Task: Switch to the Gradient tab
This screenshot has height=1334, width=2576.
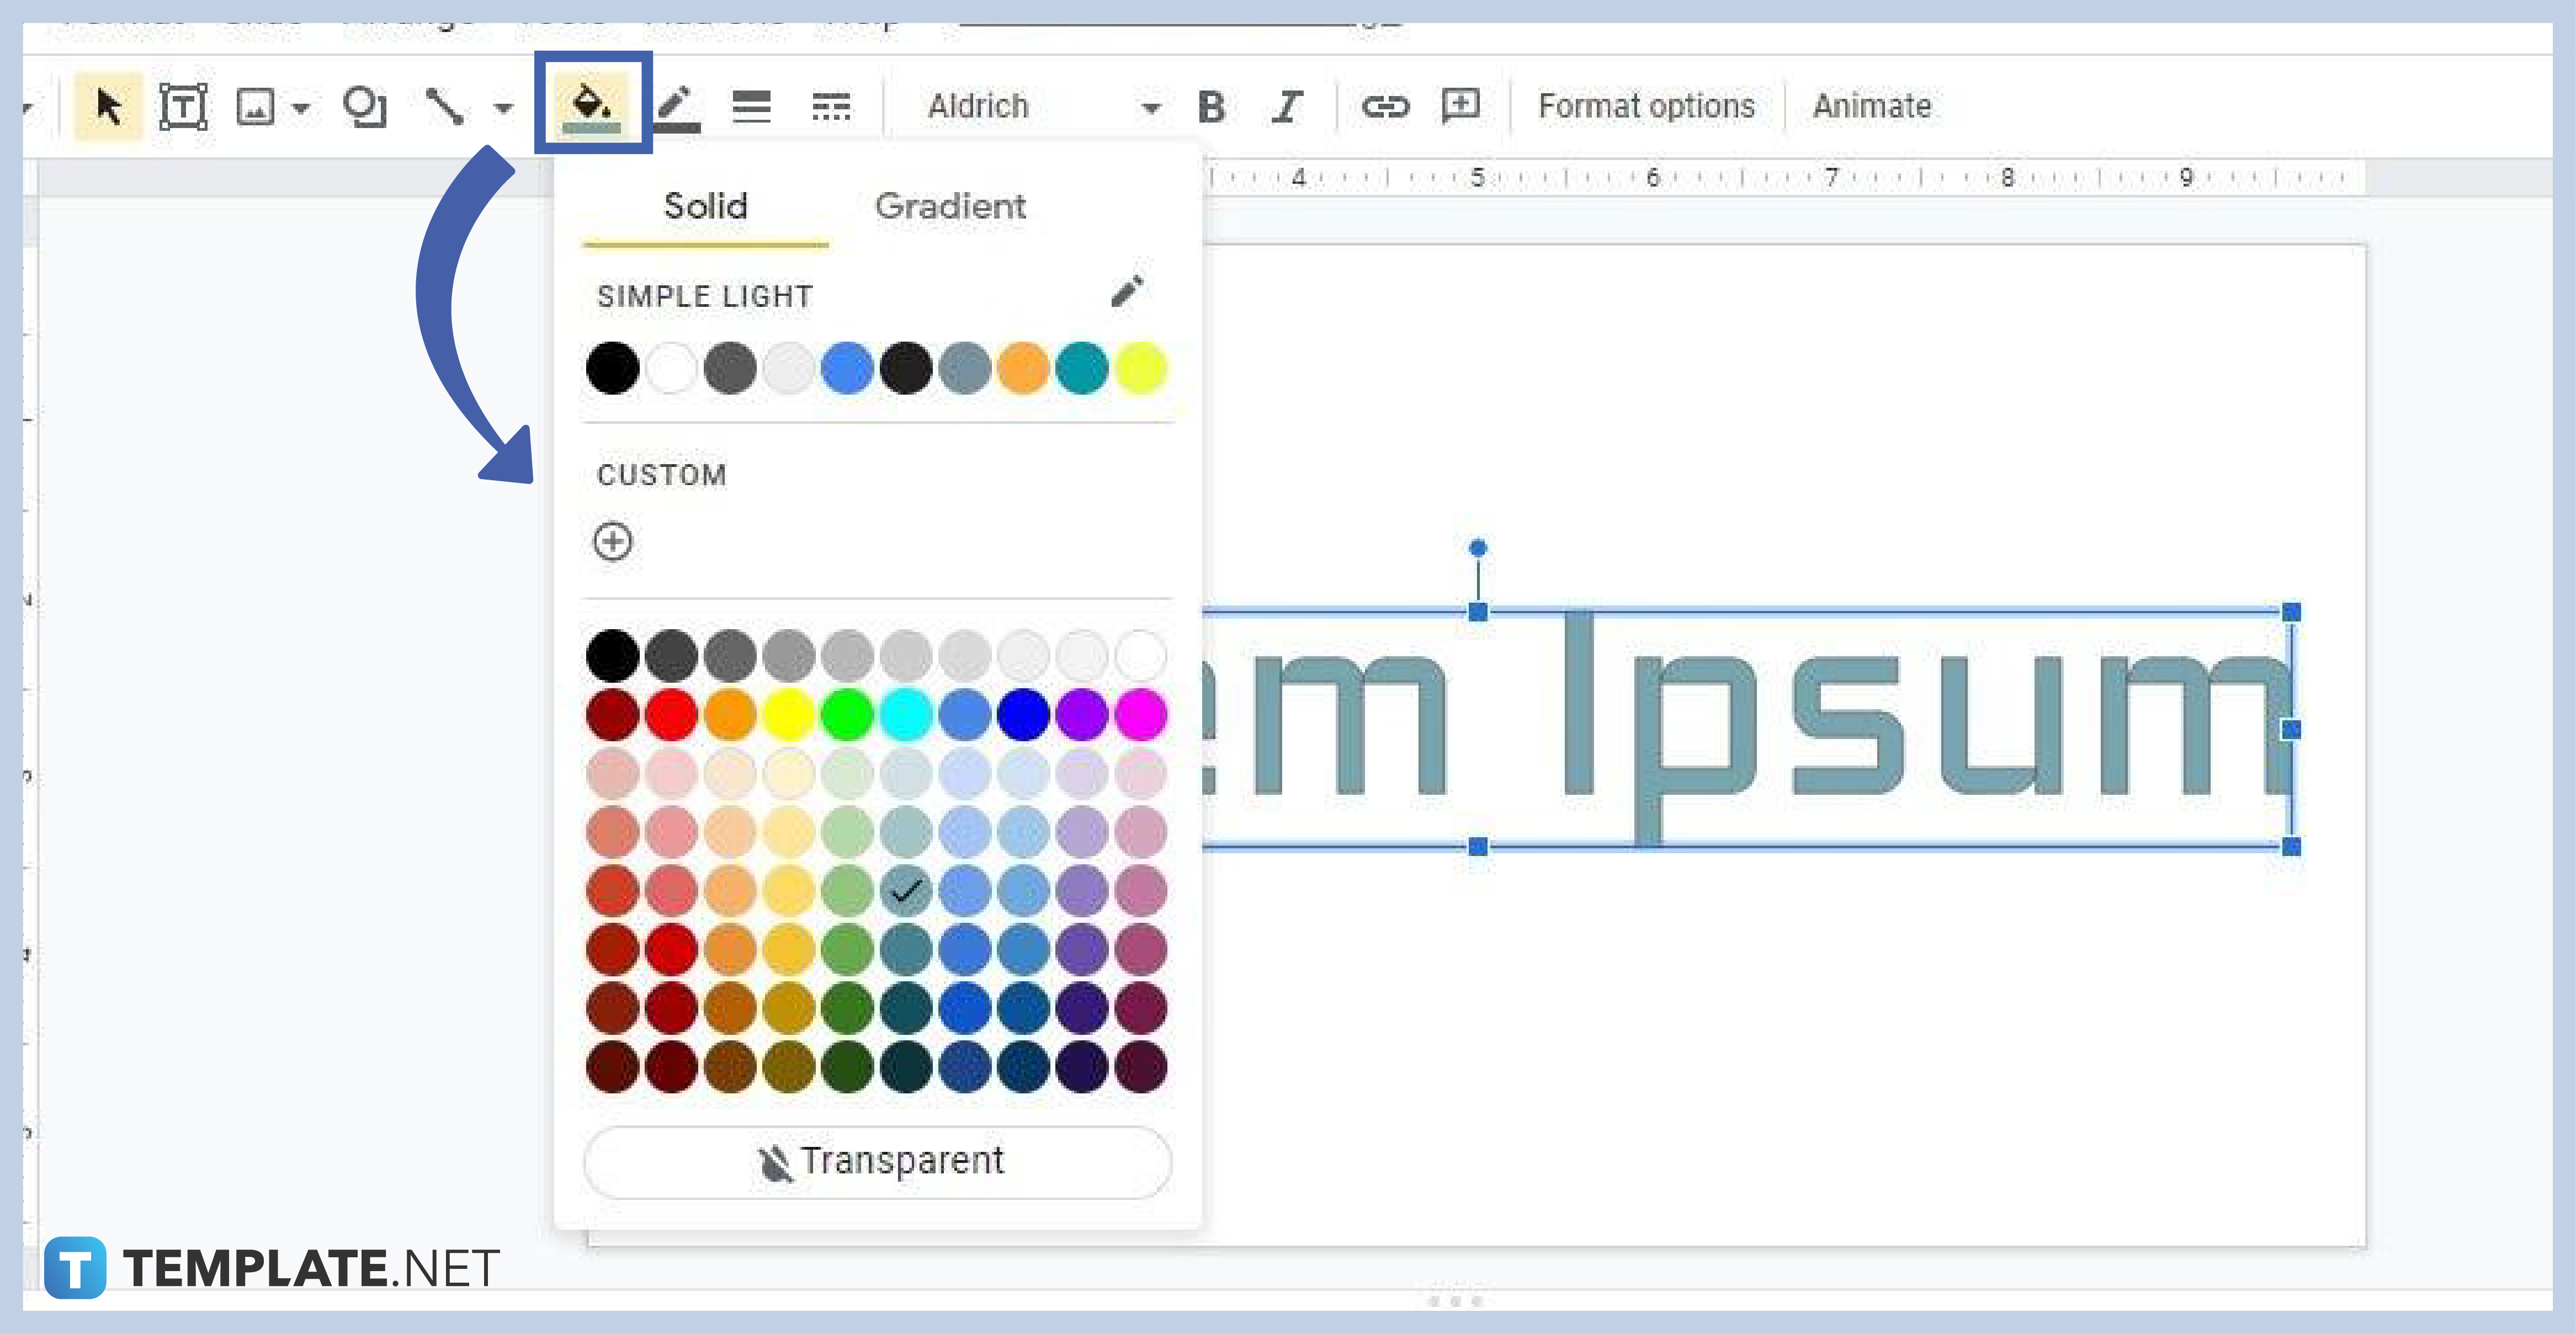Action: (x=950, y=207)
